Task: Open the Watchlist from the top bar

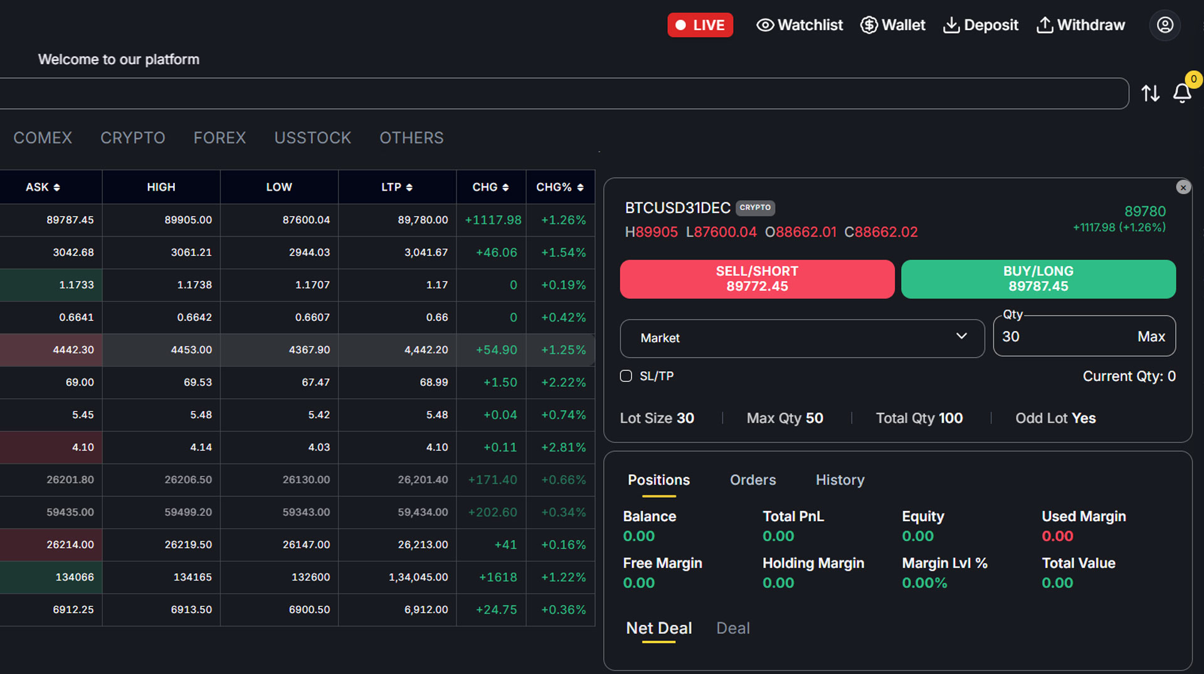Action: (800, 25)
